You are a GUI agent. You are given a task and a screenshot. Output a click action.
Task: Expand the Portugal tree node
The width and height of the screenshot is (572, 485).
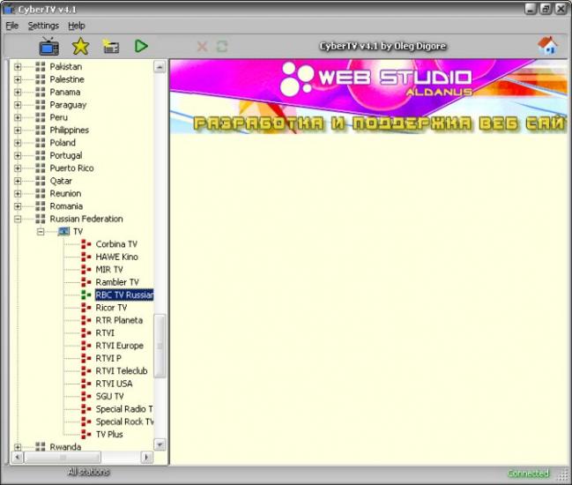click(x=18, y=155)
